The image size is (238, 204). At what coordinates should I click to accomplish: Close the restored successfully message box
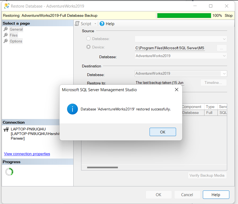(x=177, y=90)
